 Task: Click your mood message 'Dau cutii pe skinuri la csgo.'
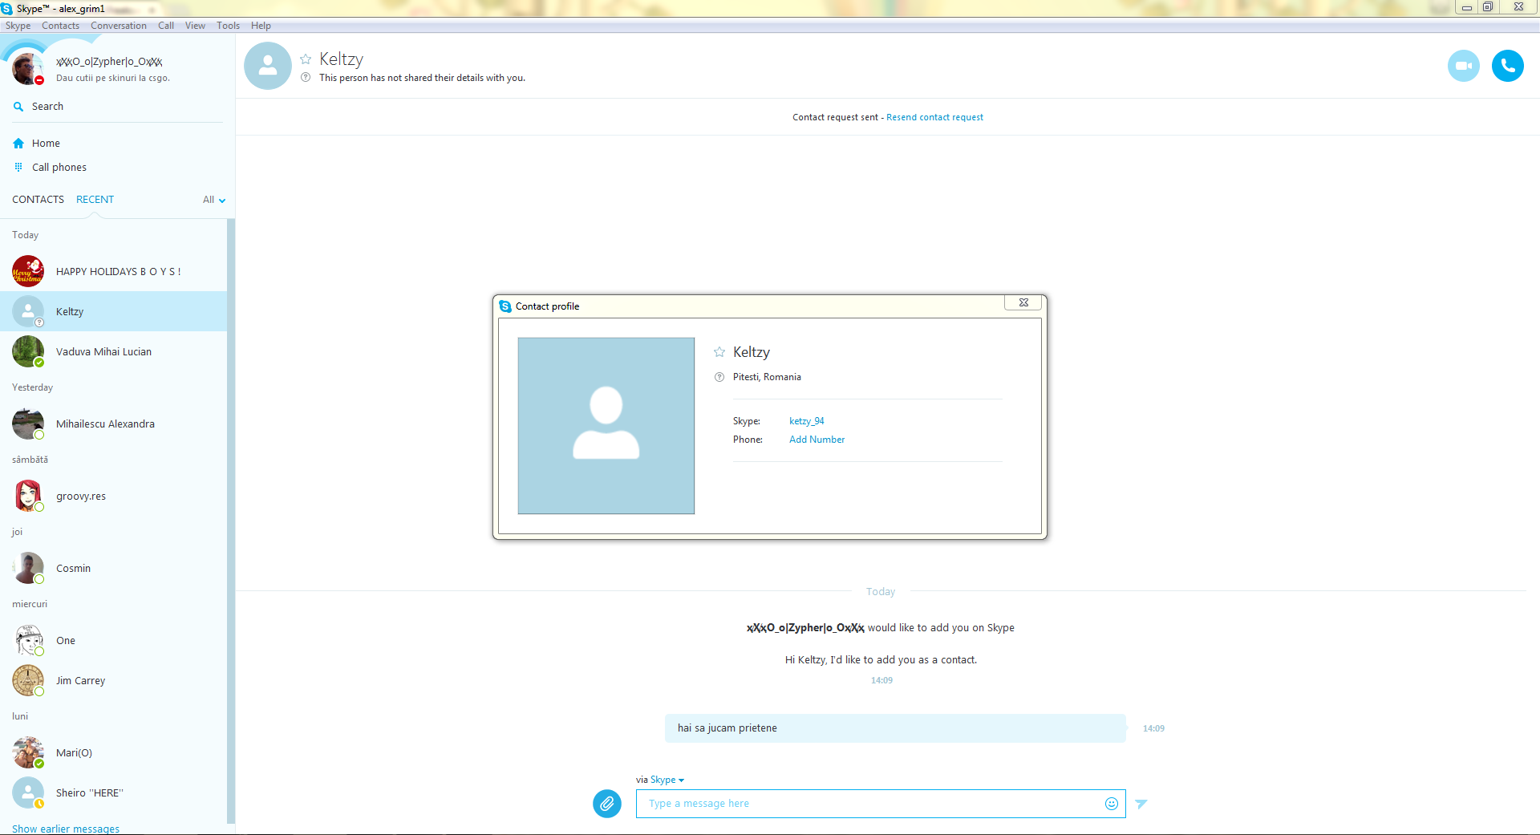click(x=113, y=79)
